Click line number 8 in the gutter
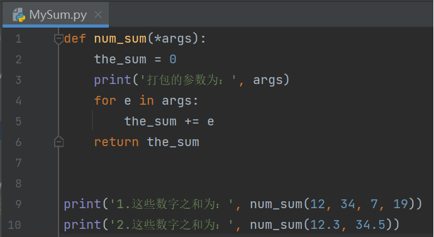Screen dimensions: 434x237 [18, 184]
